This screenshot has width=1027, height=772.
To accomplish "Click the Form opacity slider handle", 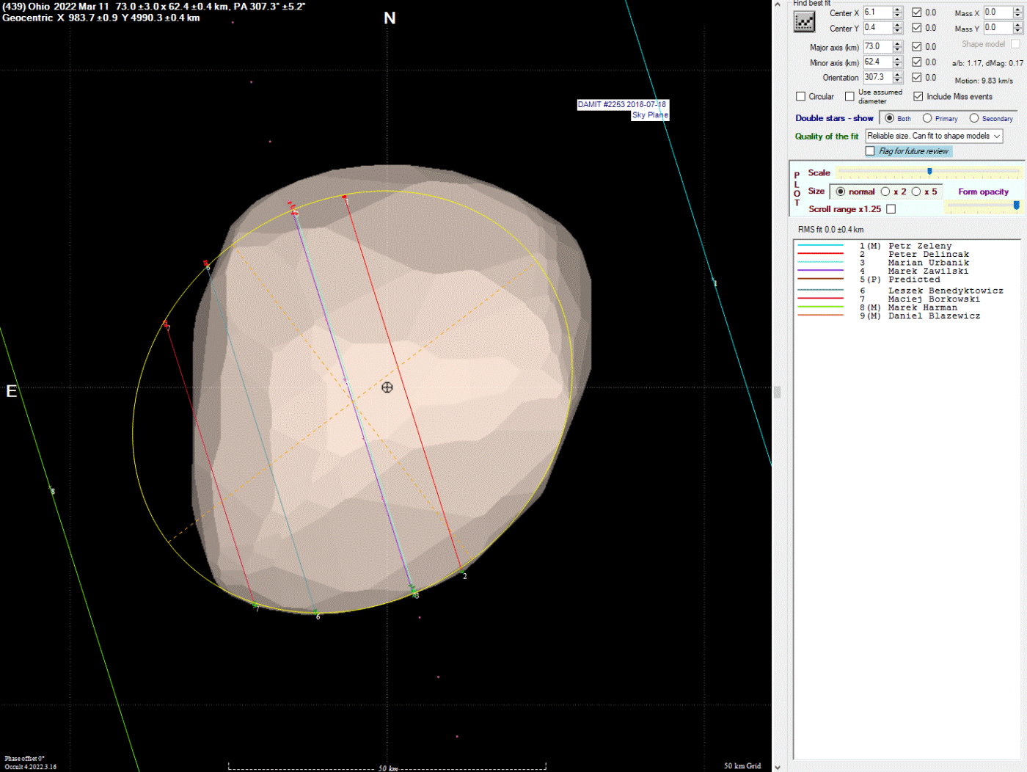I will pos(1016,206).
